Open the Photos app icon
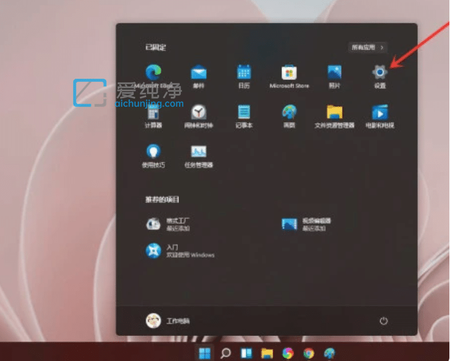The width and height of the screenshot is (450, 361). click(335, 72)
